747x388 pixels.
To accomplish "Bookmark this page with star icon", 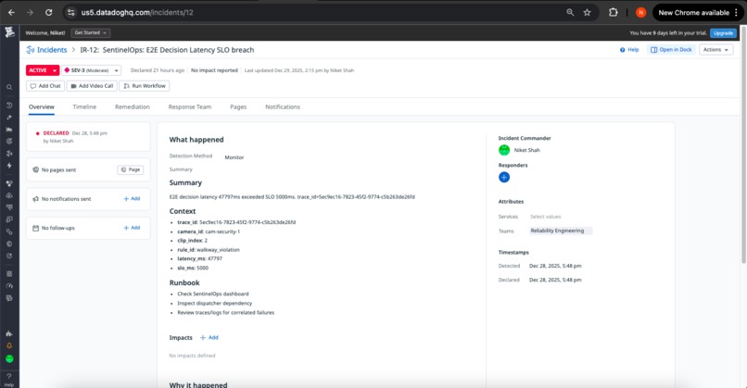I will [587, 12].
